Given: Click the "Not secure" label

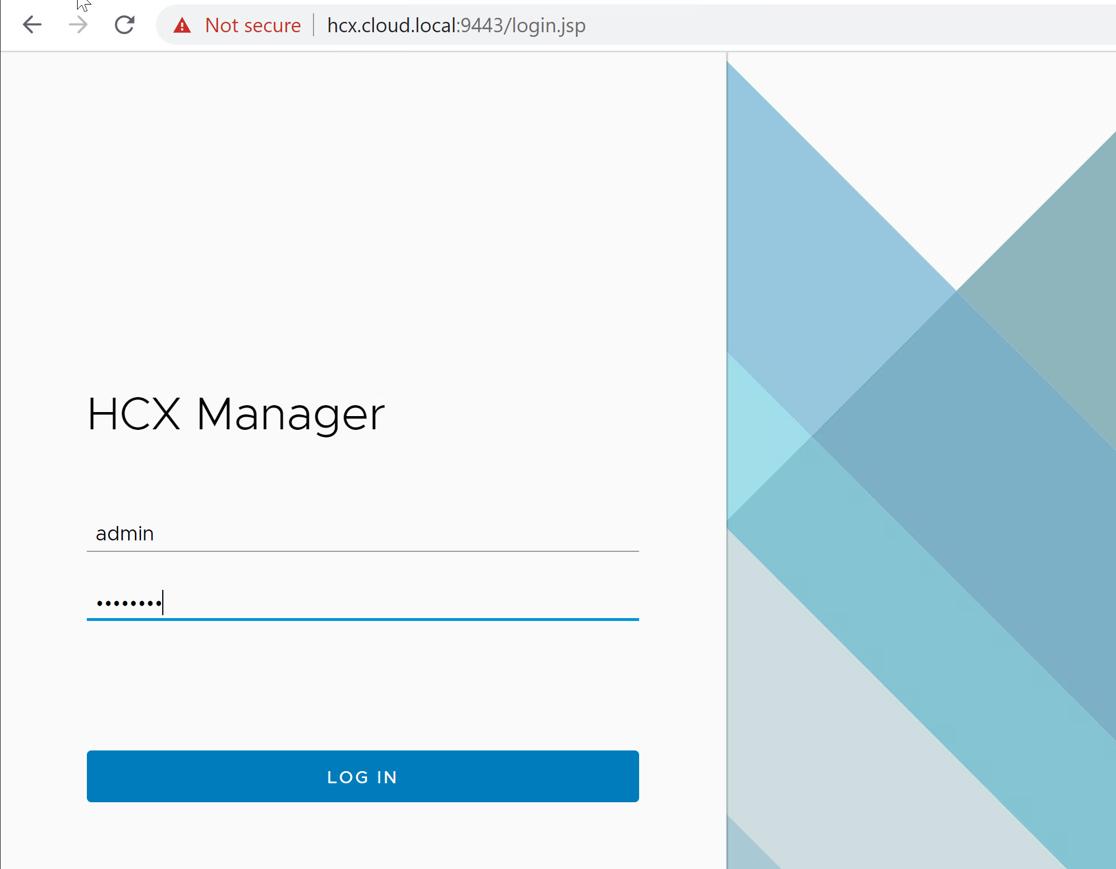Looking at the screenshot, I should click(253, 25).
